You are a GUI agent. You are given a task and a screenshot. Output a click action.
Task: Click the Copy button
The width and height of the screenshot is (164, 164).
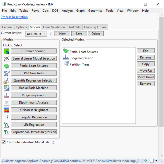coord(146,64)
